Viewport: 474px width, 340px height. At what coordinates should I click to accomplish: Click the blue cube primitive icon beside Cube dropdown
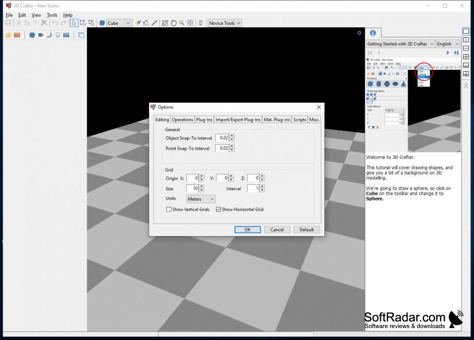[x=102, y=23]
